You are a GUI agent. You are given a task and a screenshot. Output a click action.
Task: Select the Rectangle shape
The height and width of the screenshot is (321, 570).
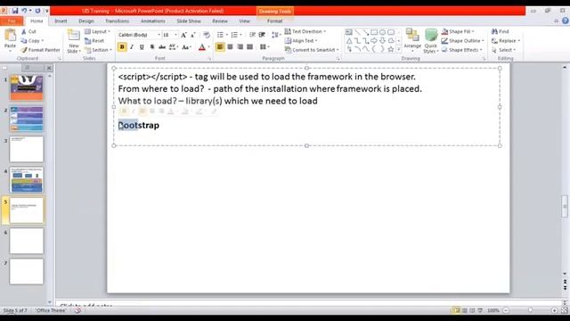tap(374, 32)
